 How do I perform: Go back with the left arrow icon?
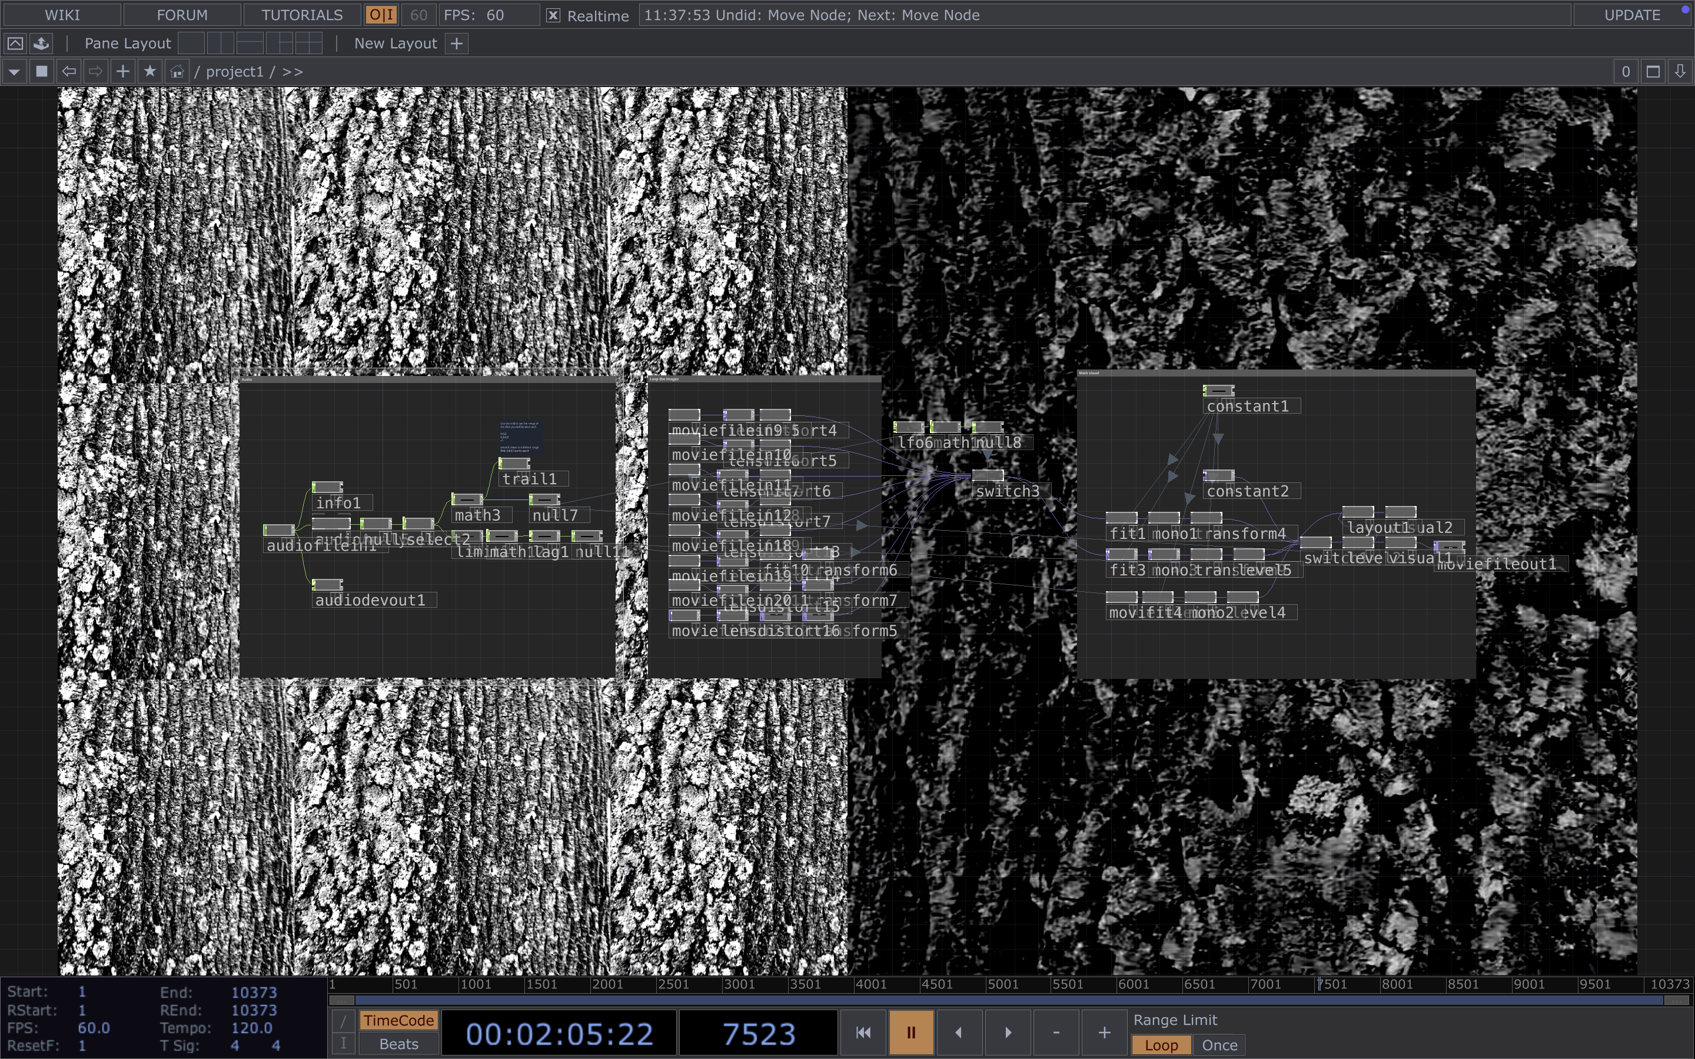pyautogui.click(x=69, y=71)
